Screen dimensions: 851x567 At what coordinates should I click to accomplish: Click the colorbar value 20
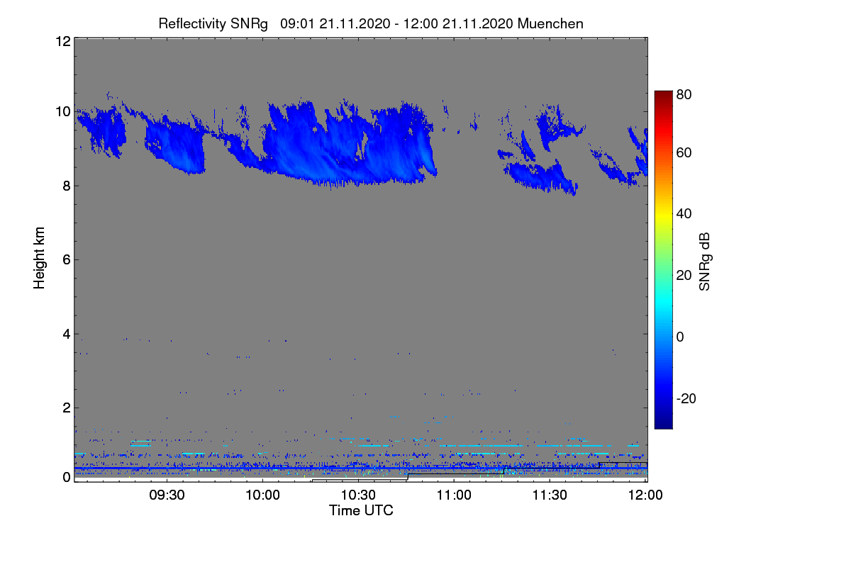tap(684, 276)
